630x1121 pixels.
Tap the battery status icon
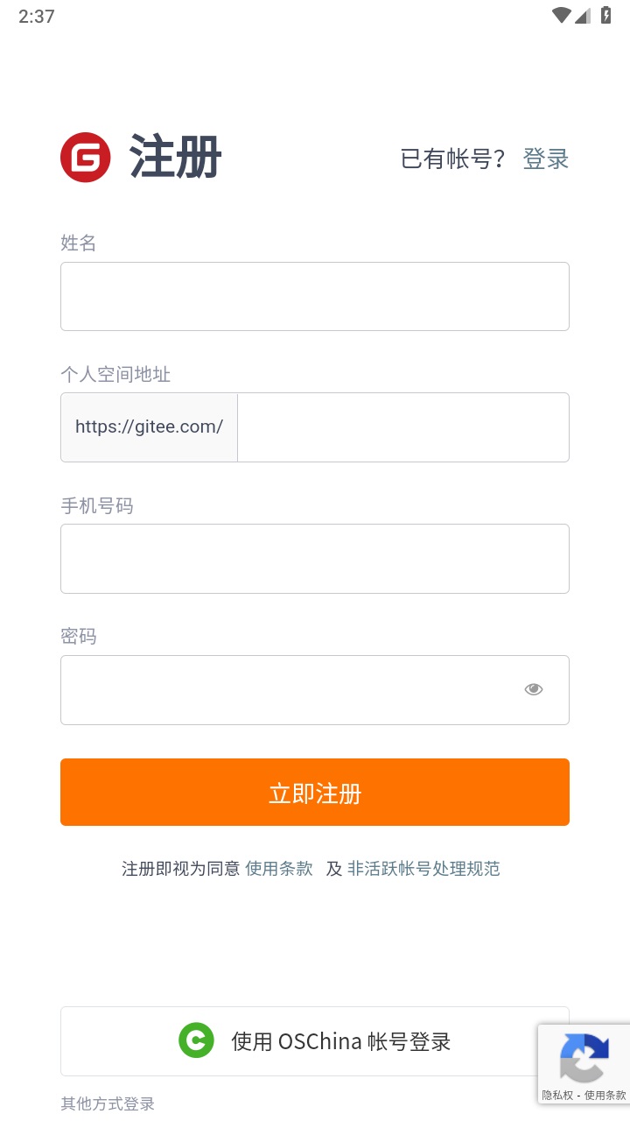[605, 16]
